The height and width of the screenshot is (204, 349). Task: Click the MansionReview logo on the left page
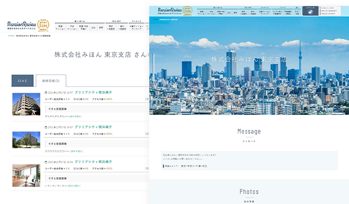pos(21,25)
